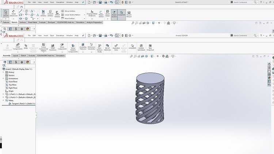Image resolution: width=274 pixels, height=154 pixels.
Task: Click Rebuild traffic-light icon in Assem2 toolbar
Action: pos(122,35)
